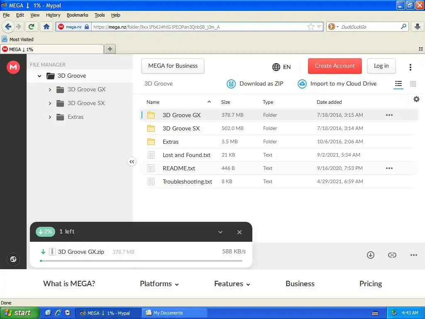Screen dimensions: 425x319
Task: Close the transfer panel with X
Action: coord(239,232)
